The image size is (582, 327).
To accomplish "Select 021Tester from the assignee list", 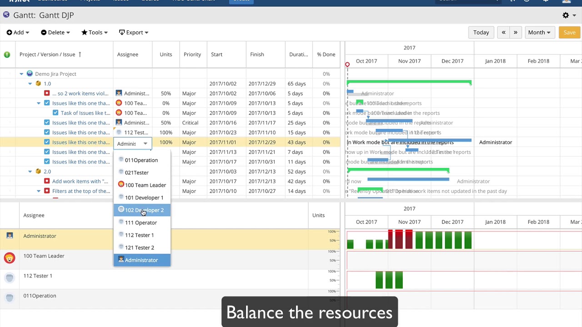I will click(x=142, y=173).
